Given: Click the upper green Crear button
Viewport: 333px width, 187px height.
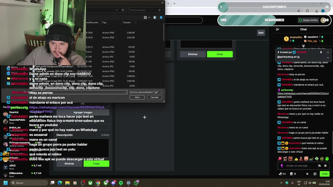Looking at the screenshot, I should coord(220,54).
